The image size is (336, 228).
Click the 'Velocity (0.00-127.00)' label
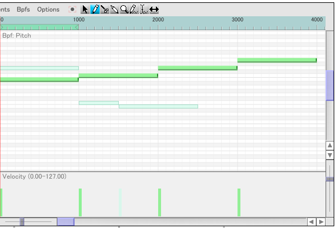(34, 176)
